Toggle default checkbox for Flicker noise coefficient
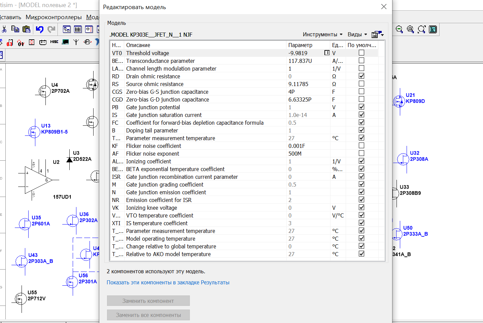Image resolution: width=483 pixels, height=323 pixels. [361, 146]
